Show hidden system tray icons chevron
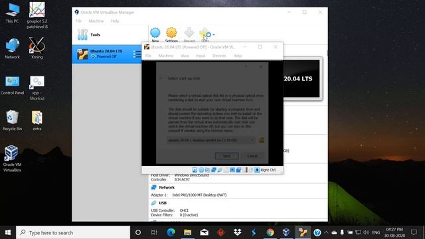 (x=326, y=232)
